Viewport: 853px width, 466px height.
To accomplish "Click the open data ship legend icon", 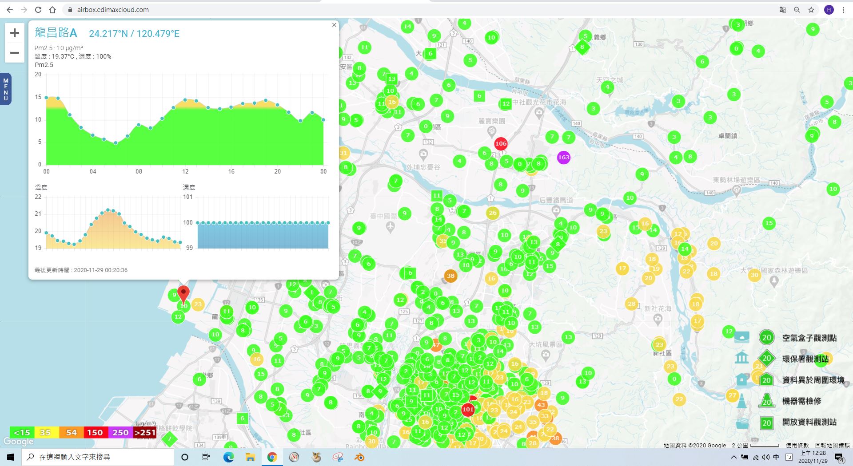I will tap(741, 422).
